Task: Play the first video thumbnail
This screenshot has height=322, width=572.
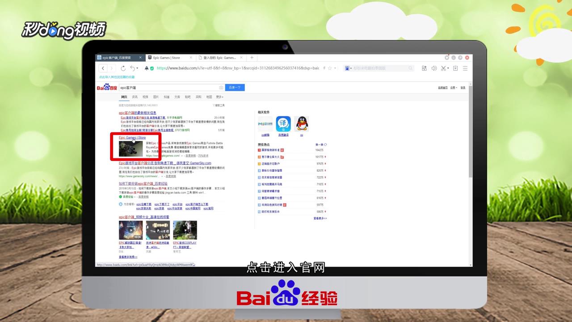Action: pyautogui.click(x=131, y=230)
